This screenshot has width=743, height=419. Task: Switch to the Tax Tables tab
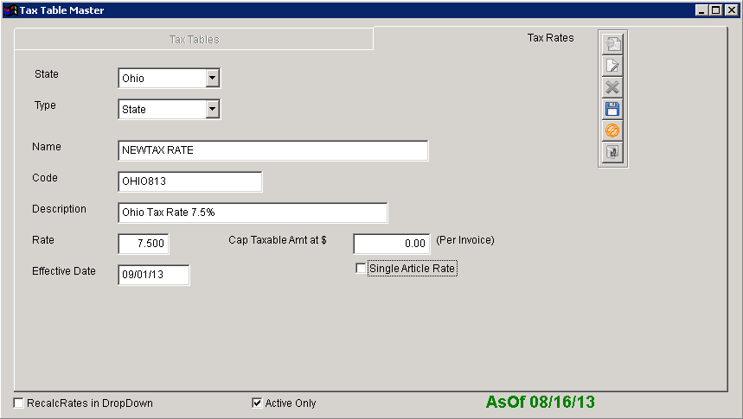[x=194, y=39]
